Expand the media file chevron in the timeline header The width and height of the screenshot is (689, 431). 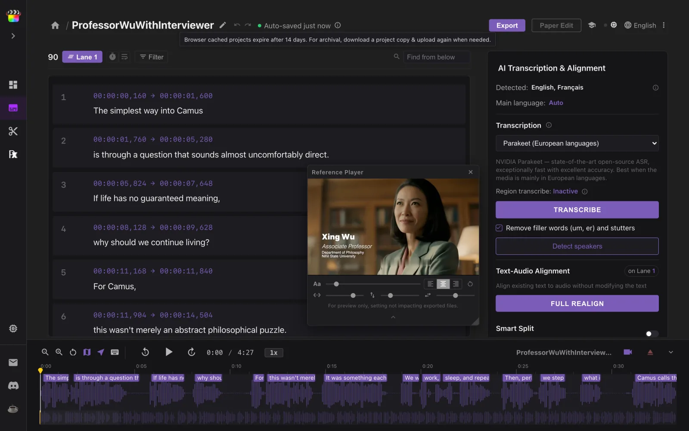[670, 352]
